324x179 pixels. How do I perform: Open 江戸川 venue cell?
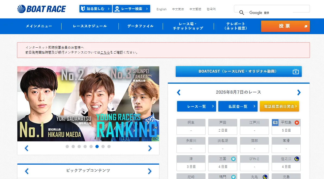pos(254,127)
